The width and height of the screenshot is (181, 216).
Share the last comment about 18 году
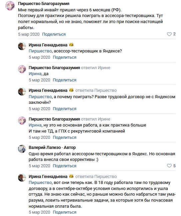pyautogui.click(x=65, y=212)
